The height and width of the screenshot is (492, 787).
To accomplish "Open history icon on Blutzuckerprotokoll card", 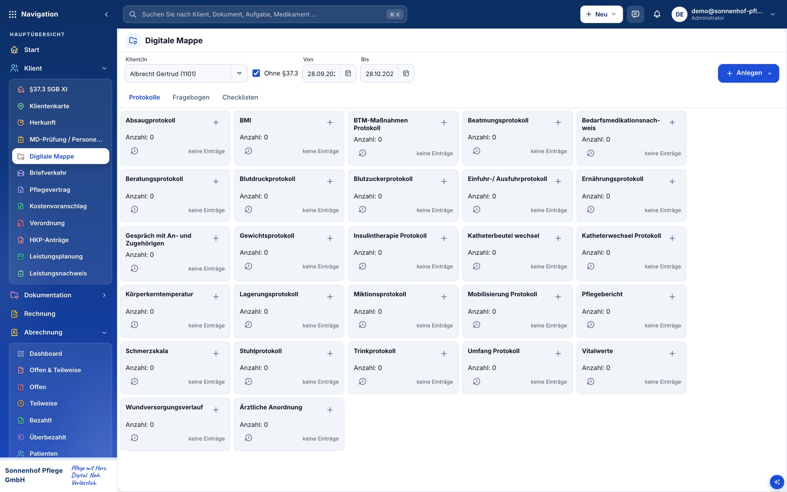I will [363, 209].
